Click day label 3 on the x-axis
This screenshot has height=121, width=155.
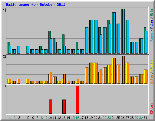pos(19,118)
